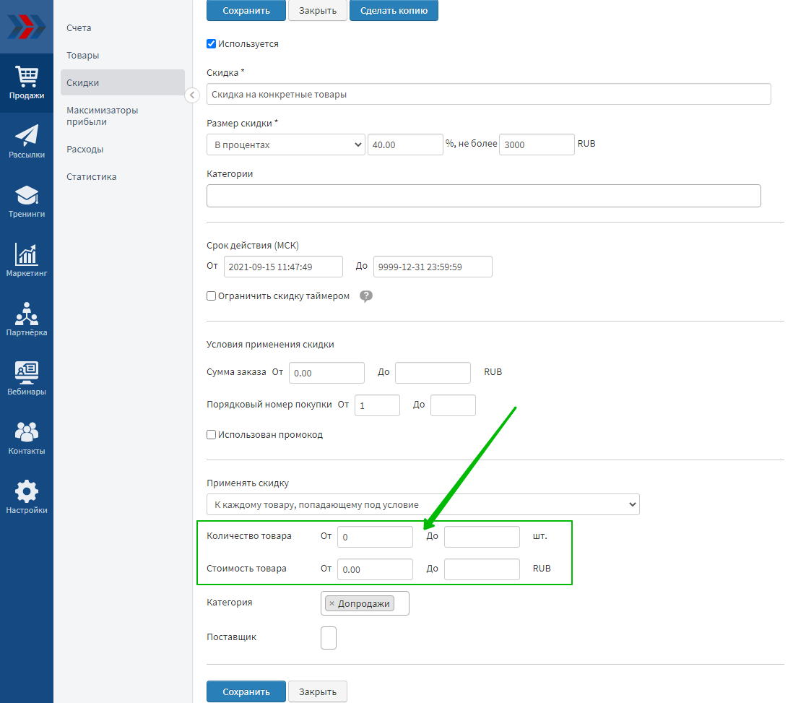The height and width of the screenshot is (703, 806).
Task: Click the top Закрыть button
Action: pyautogui.click(x=318, y=10)
